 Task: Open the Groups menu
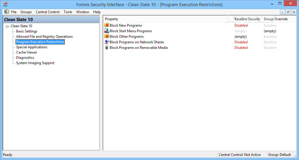[26, 12]
